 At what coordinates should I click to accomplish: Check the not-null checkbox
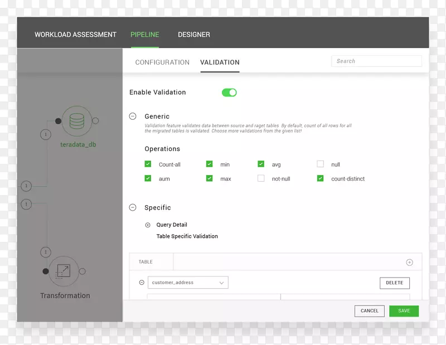261,179
